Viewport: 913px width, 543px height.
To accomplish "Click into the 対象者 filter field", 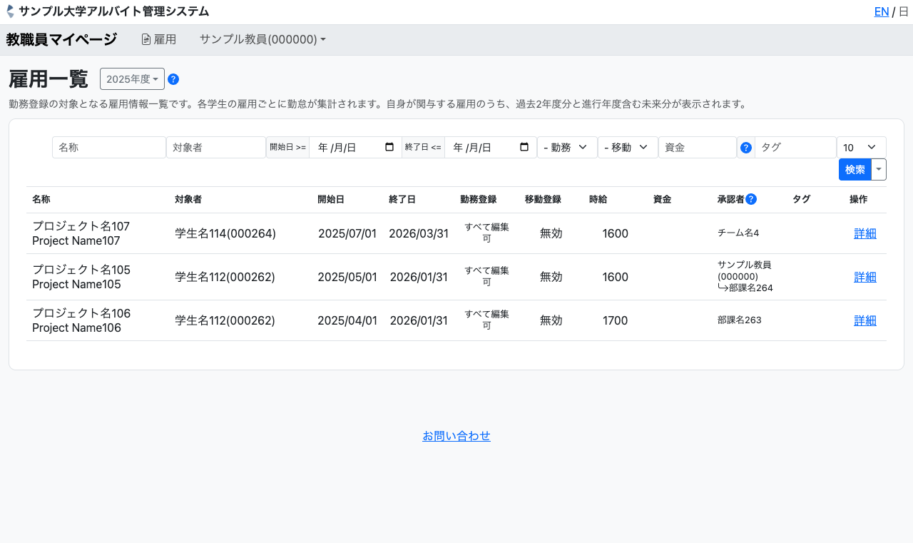I will (215, 148).
